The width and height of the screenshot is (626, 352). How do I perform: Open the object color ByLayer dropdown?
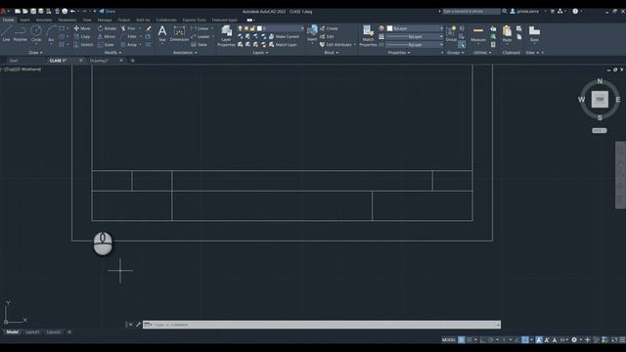coord(415,28)
